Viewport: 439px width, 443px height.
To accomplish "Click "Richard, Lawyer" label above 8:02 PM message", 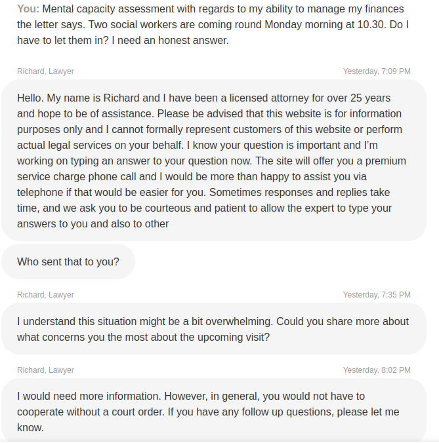I will 45,370.
